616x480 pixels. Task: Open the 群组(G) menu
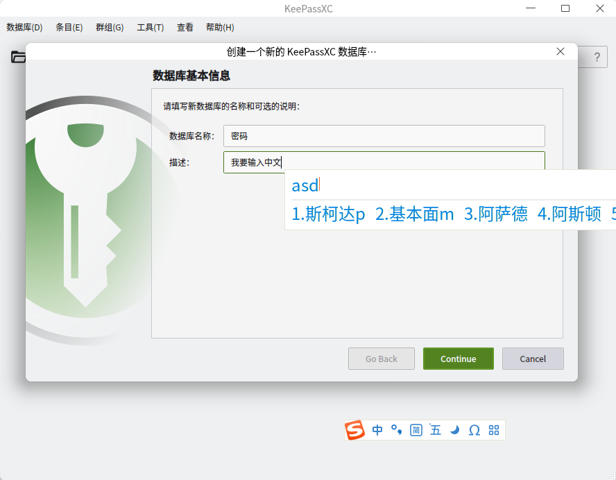point(110,28)
